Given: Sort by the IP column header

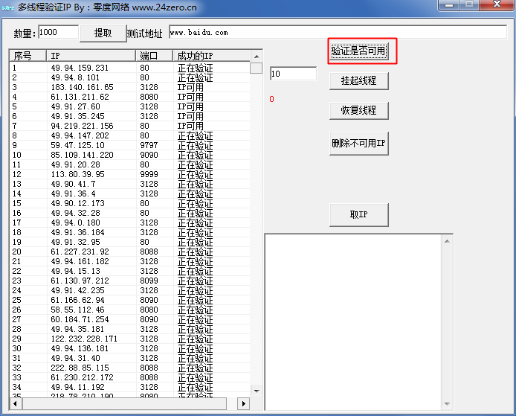Looking at the screenshot, I should (x=91, y=56).
